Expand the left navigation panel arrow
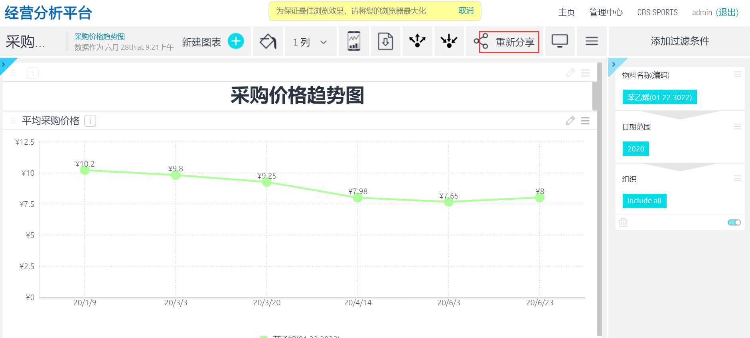 (4, 64)
